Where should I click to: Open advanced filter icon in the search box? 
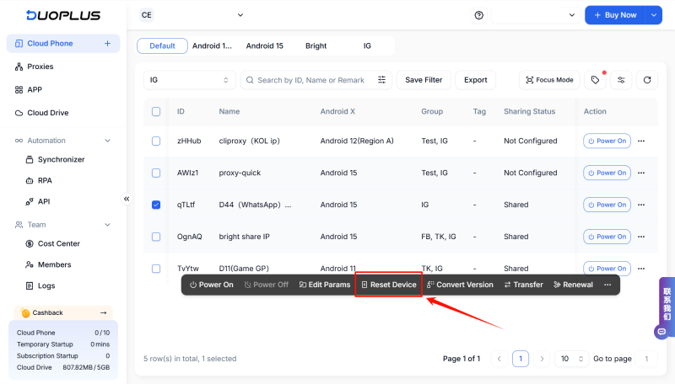(381, 80)
